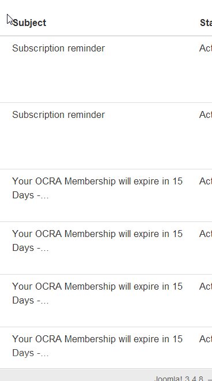Viewport: 212px width, 381px height.
Task: Open the first OCRA Membership expire subject
Action: pyautogui.click(x=97, y=188)
